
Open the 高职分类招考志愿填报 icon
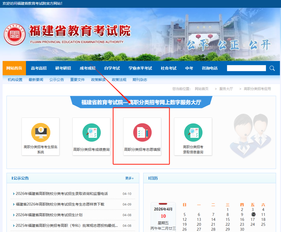click(x=142, y=133)
